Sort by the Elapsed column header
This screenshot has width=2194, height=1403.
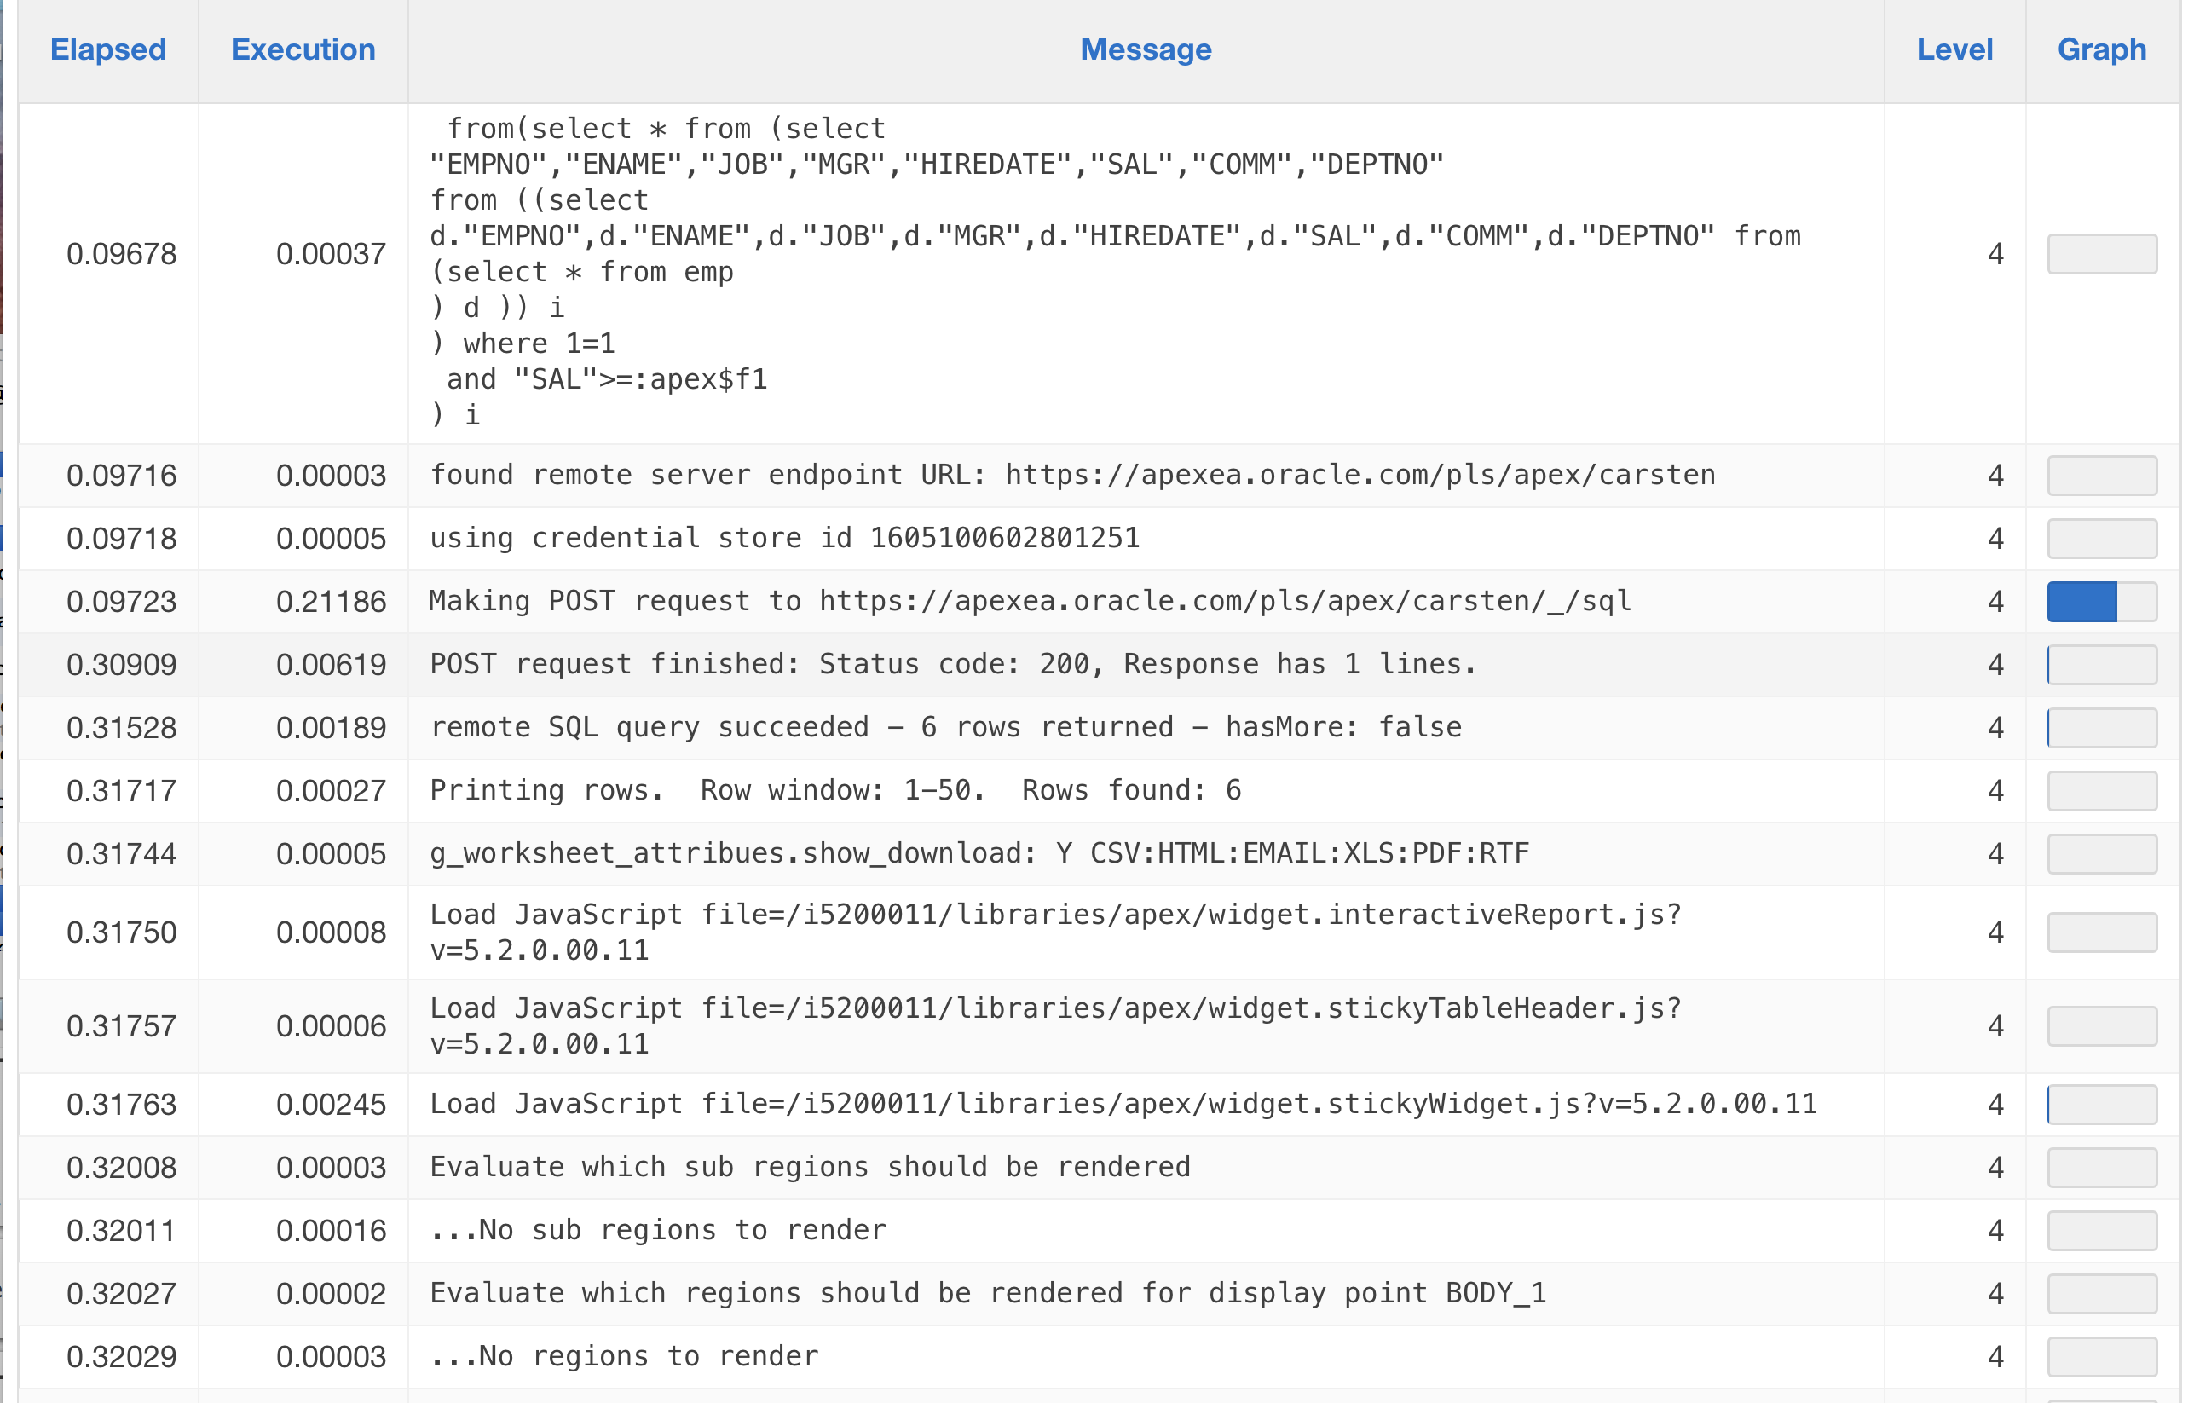(x=108, y=49)
